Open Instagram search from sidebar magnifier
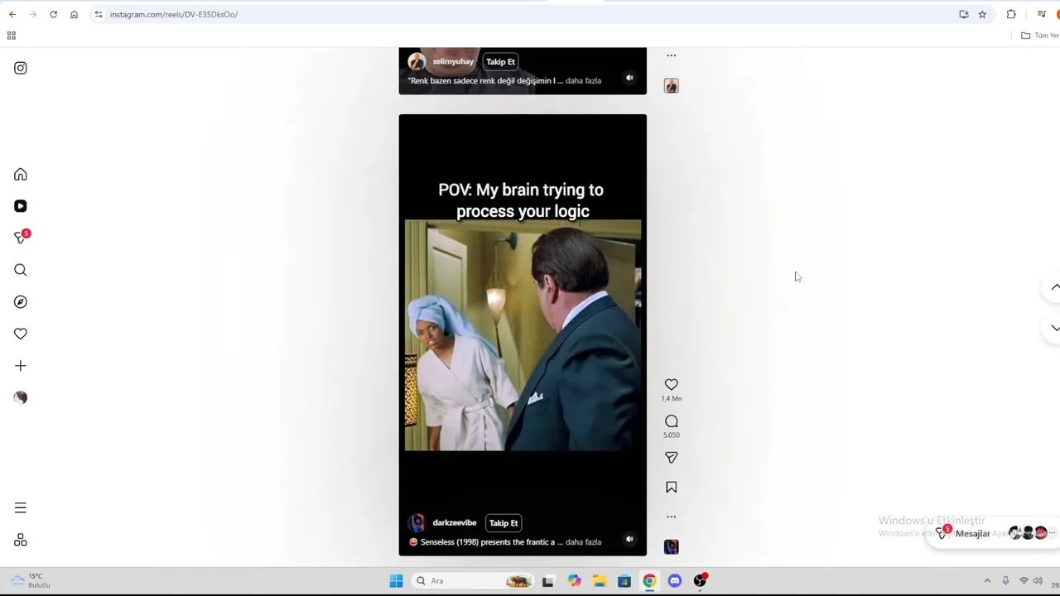The image size is (1060, 596). (x=21, y=270)
